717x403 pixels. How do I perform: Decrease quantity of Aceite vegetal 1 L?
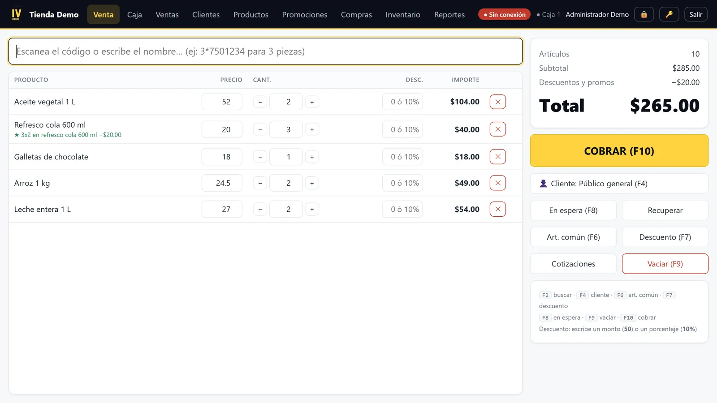[260, 102]
